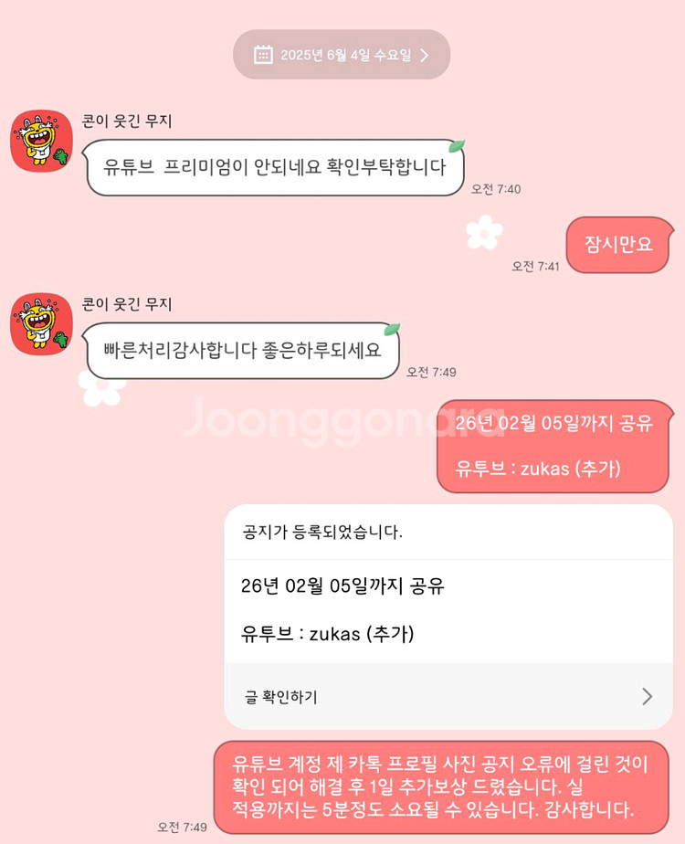This screenshot has width=685, height=844.
Task: Select the 빠른처리감사합니다 좋은하루되세요 bubble
Action: (242, 351)
